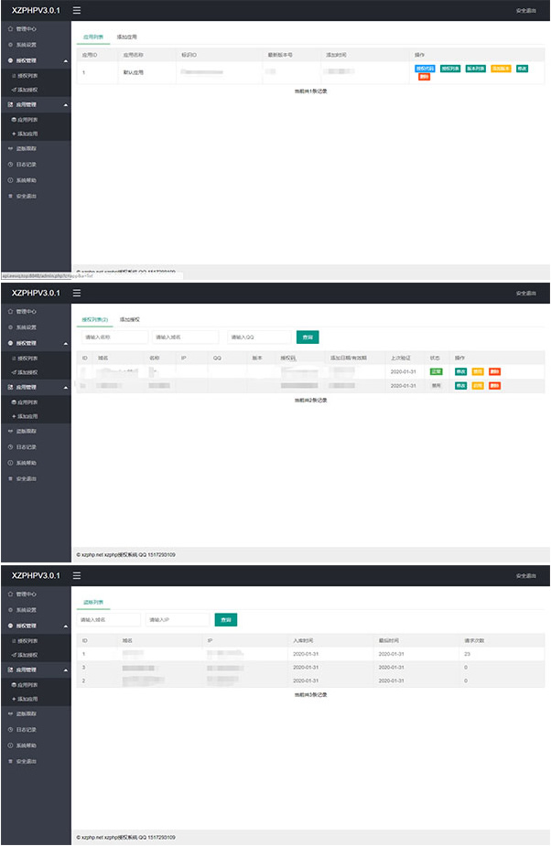Click hamburger menu icon on the 应用列表 page

click(77, 11)
